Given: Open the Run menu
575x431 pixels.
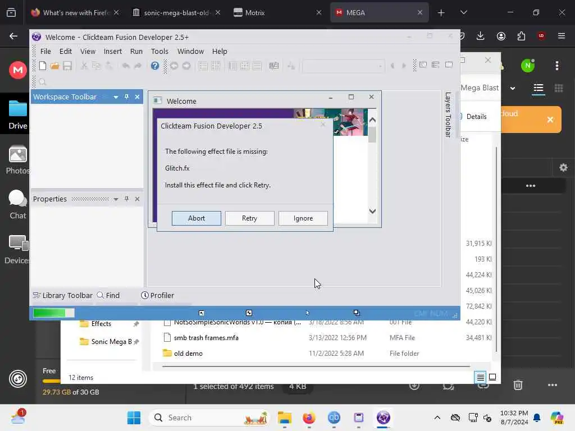Looking at the screenshot, I should click(136, 51).
